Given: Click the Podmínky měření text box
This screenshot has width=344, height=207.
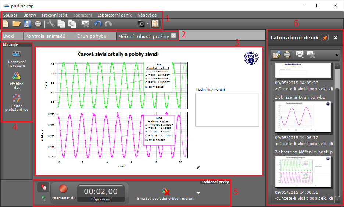Looking at the screenshot, I should tap(227, 110).
